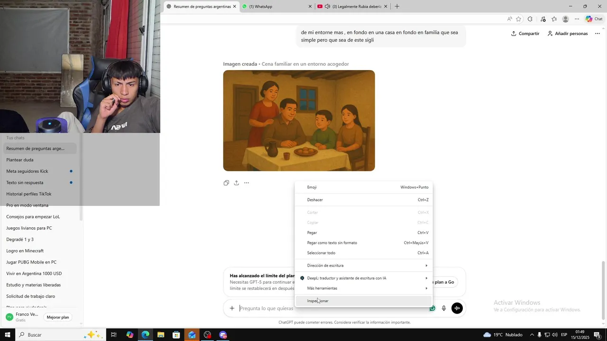Open chat 'Vivir en Argentina 1000 USD'

40,274
